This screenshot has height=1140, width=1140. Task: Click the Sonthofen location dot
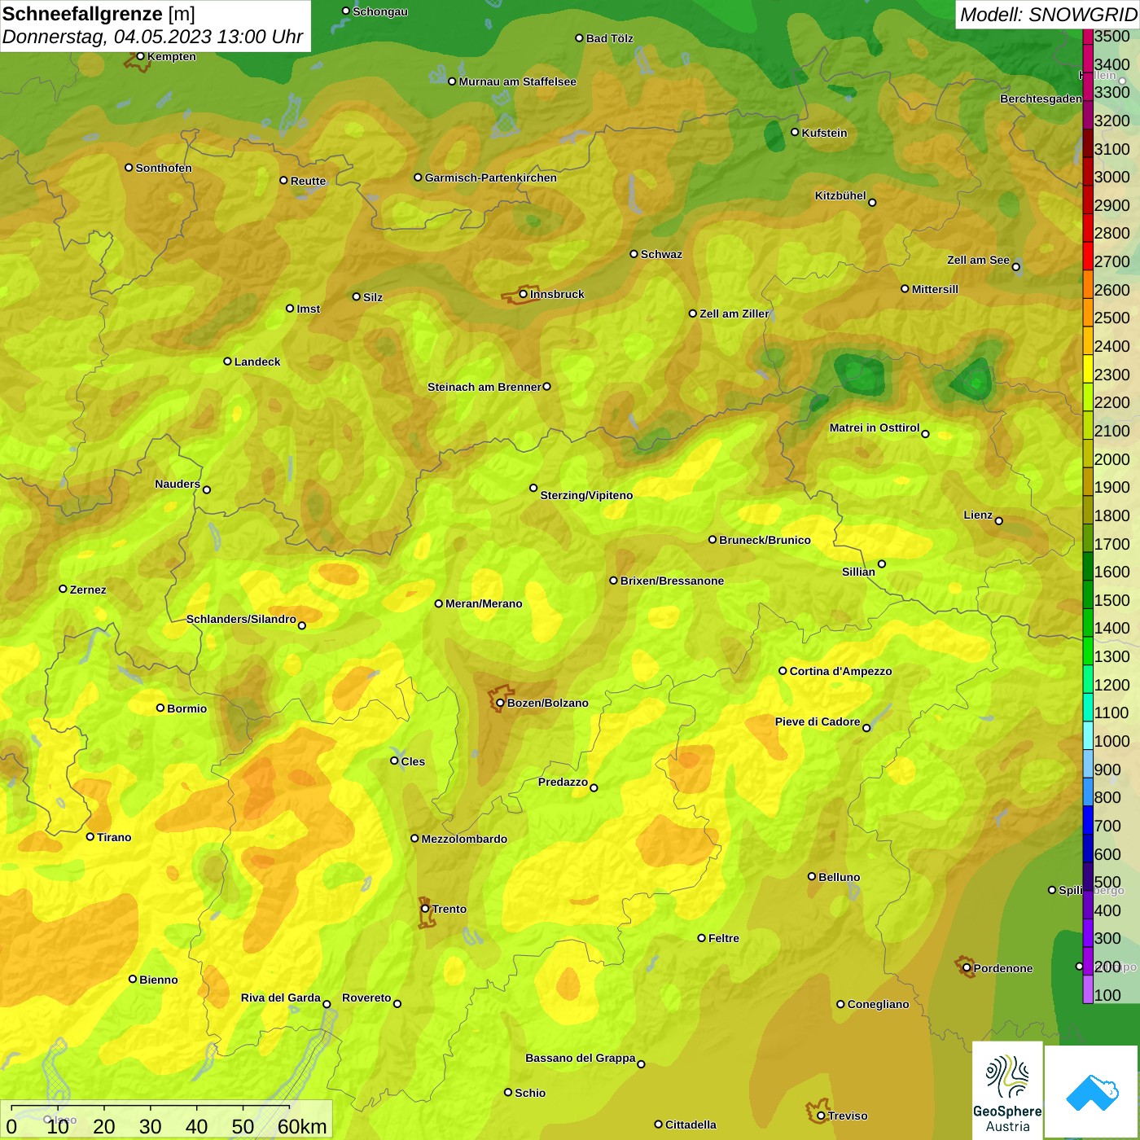129,168
